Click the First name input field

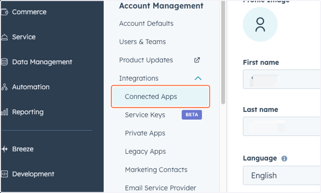tap(282, 79)
